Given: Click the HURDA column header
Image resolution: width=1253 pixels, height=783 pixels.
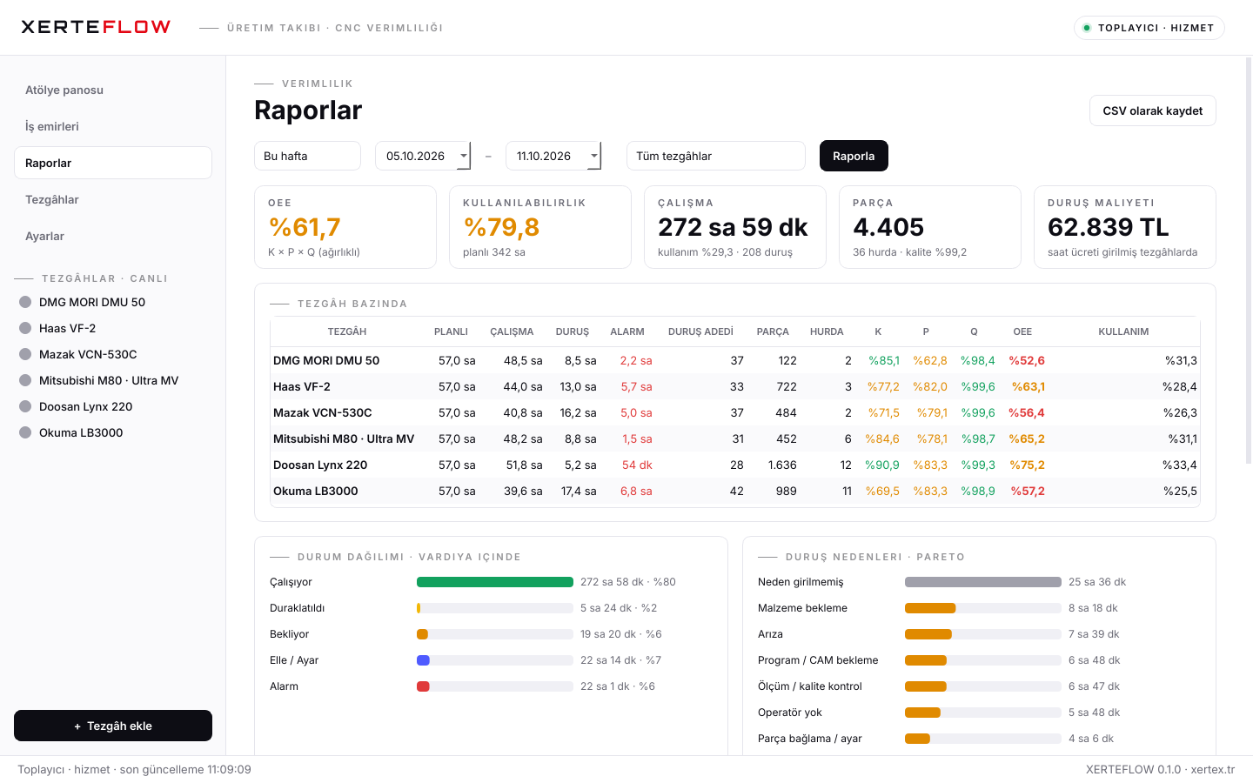Looking at the screenshot, I should click(x=827, y=331).
